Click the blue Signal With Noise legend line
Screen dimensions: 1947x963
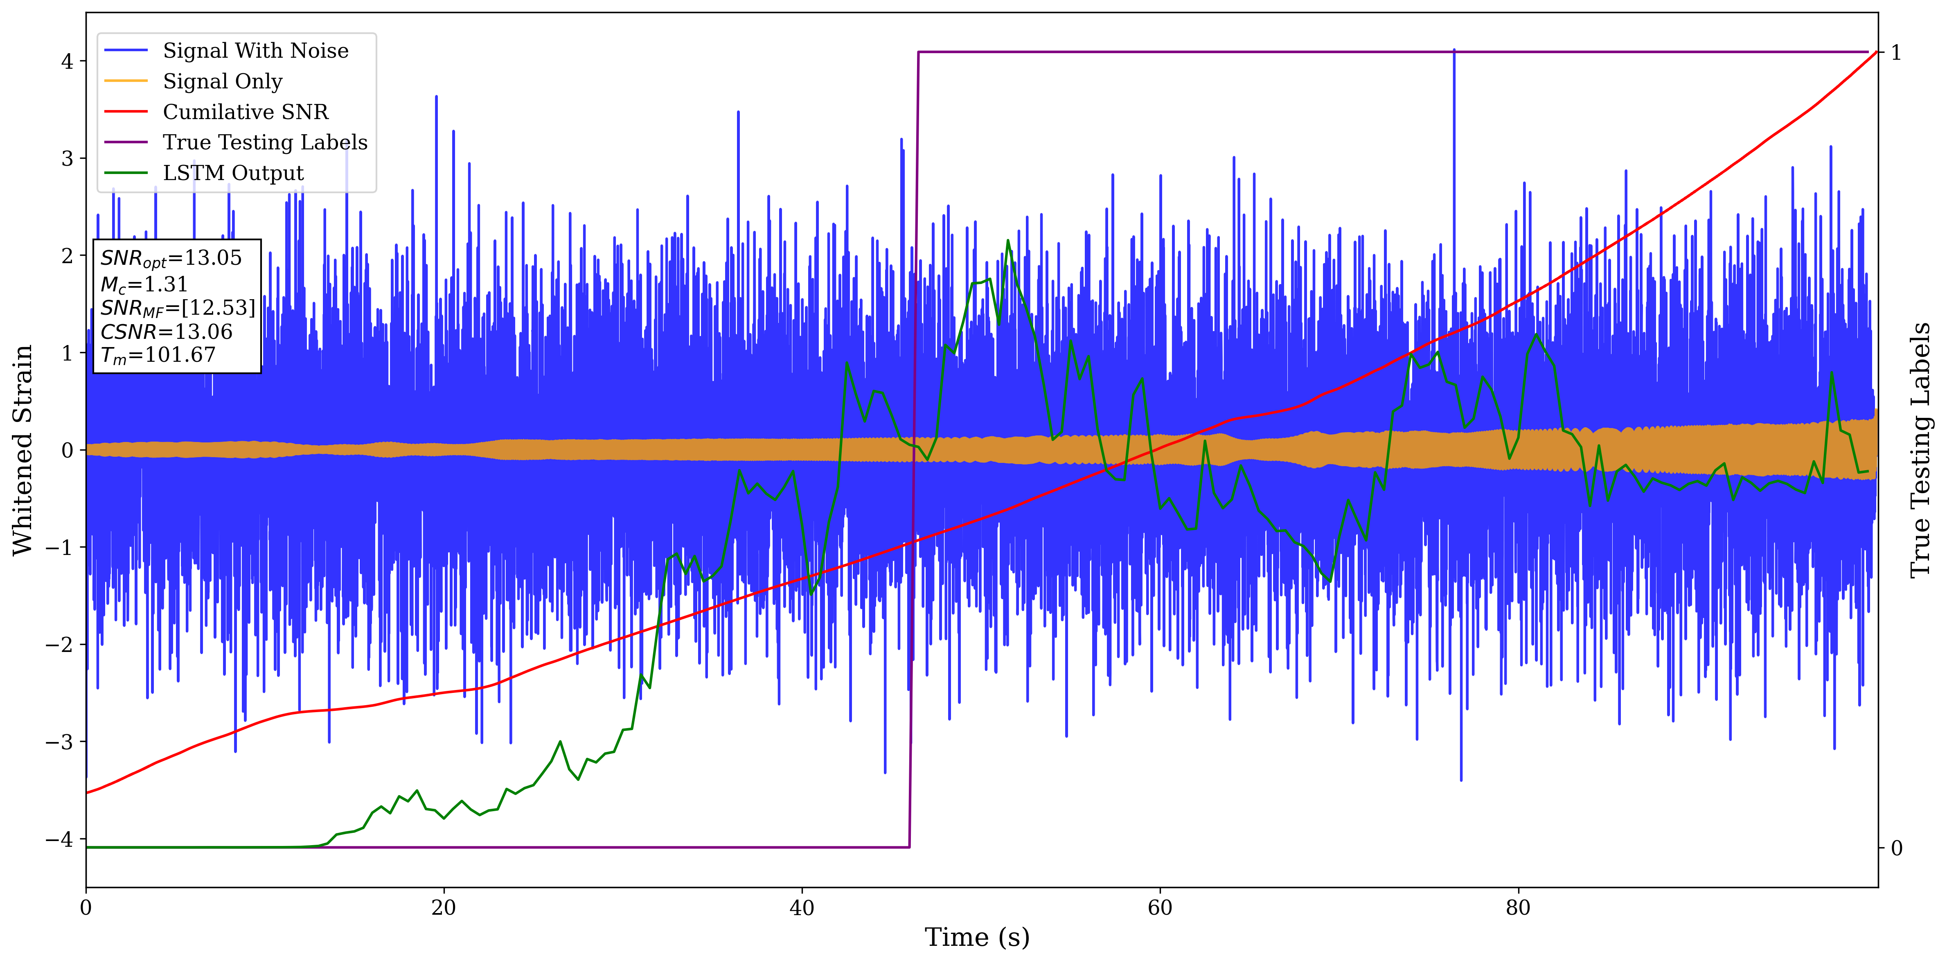coord(126,51)
